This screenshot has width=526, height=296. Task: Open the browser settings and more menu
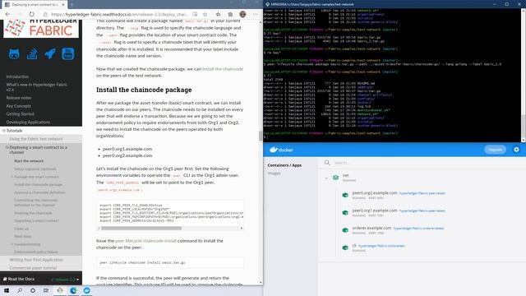[x=256, y=15]
